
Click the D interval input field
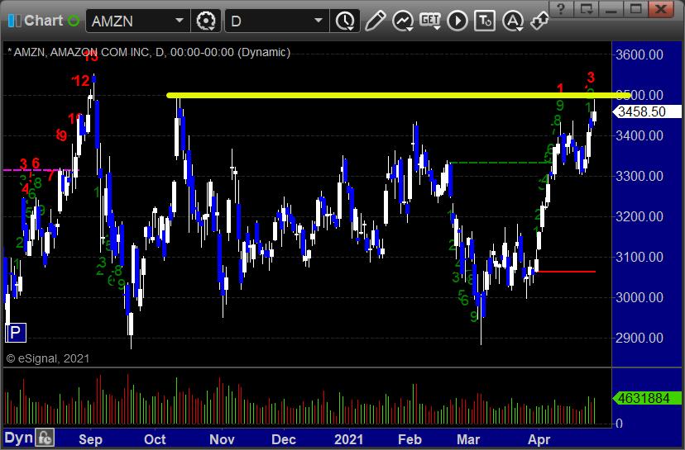pos(268,21)
